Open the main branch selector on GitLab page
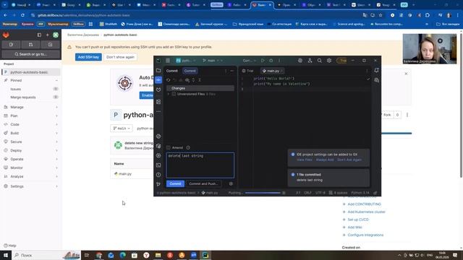Image resolution: width=463 pixels, height=260 pixels. click(x=122, y=129)
